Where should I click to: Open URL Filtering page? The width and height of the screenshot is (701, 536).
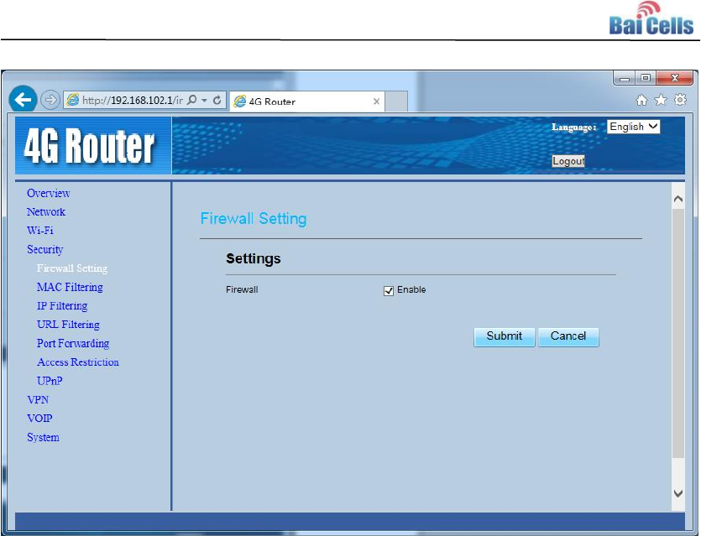(68, 325)
